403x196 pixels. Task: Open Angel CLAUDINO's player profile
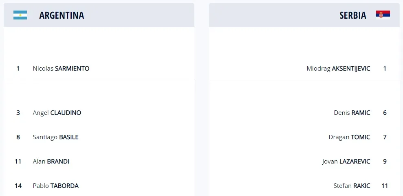point(57,113)
